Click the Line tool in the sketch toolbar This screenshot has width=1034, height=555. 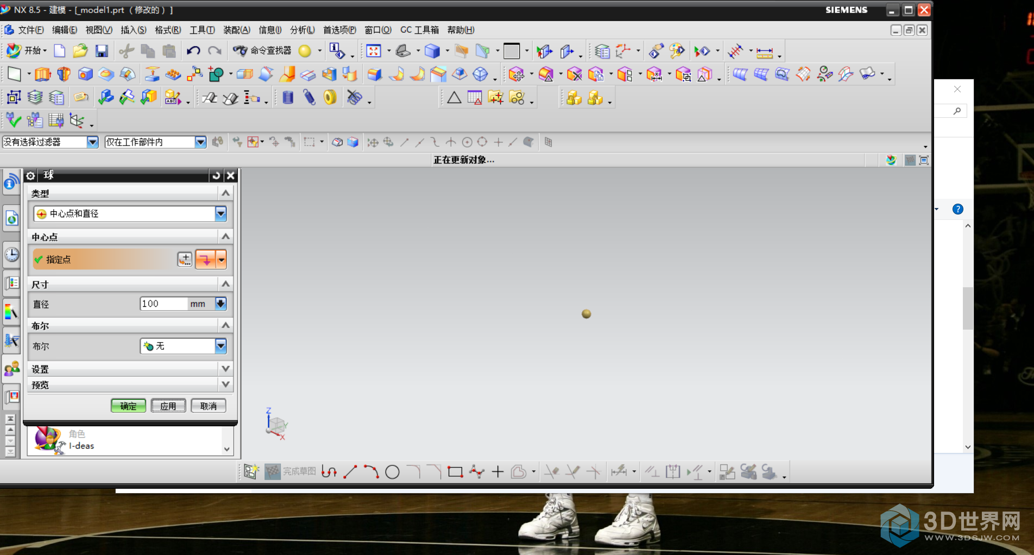point(350,471)
